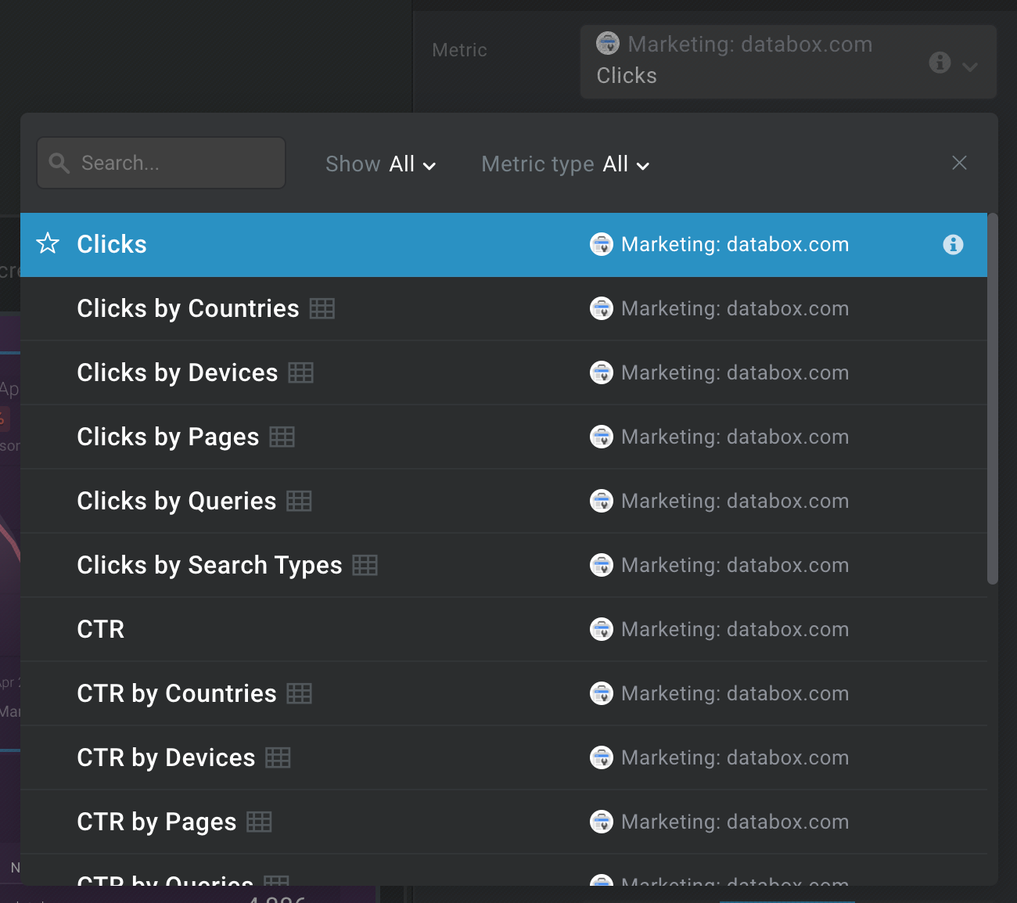This screenshot has width=1017, height=903.
Task: Favorite the Clicks metric with star icon
Action: pyautogui.click(x=48, y=244)
